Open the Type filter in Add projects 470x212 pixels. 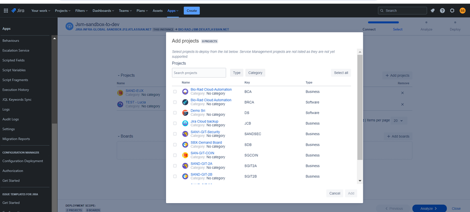[x=237, y=73]
